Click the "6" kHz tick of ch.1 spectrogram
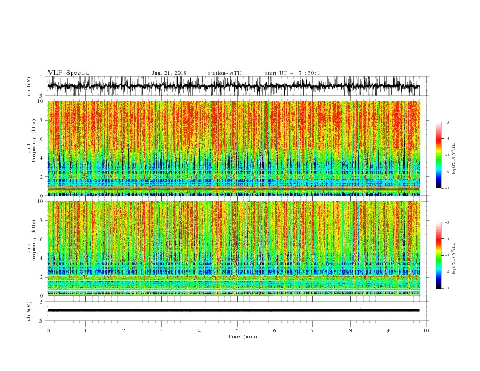This screenshot has height=371, width=480. 42,139
